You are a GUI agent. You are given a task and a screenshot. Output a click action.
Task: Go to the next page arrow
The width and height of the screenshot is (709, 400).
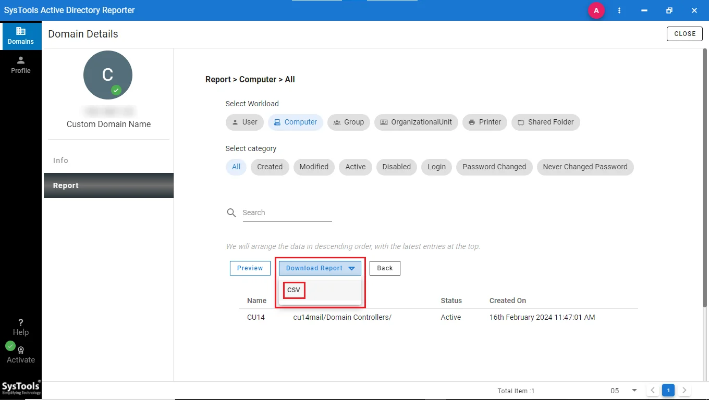pos(685,390)
